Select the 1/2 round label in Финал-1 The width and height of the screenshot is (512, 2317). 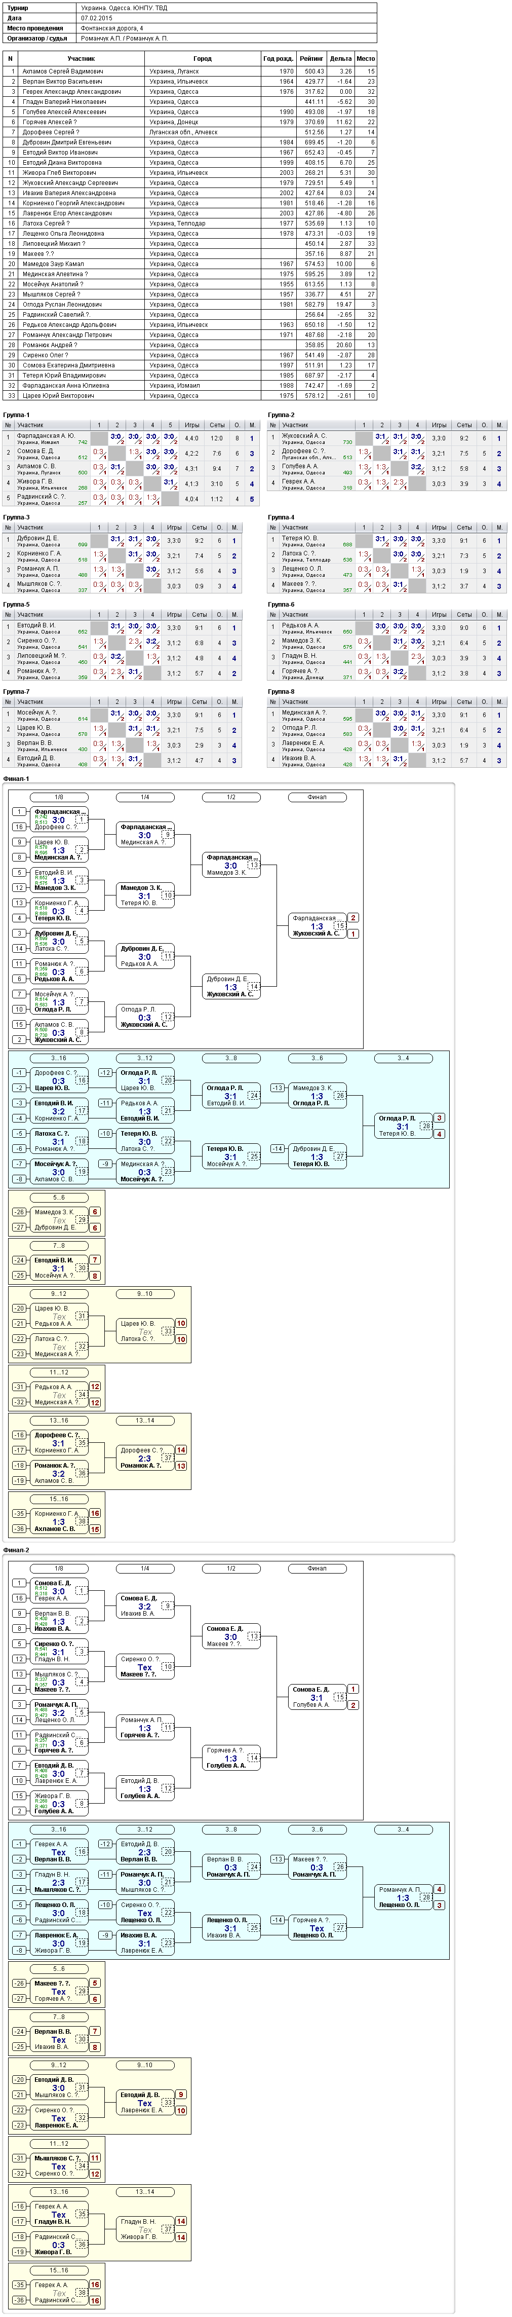(231, 797)
